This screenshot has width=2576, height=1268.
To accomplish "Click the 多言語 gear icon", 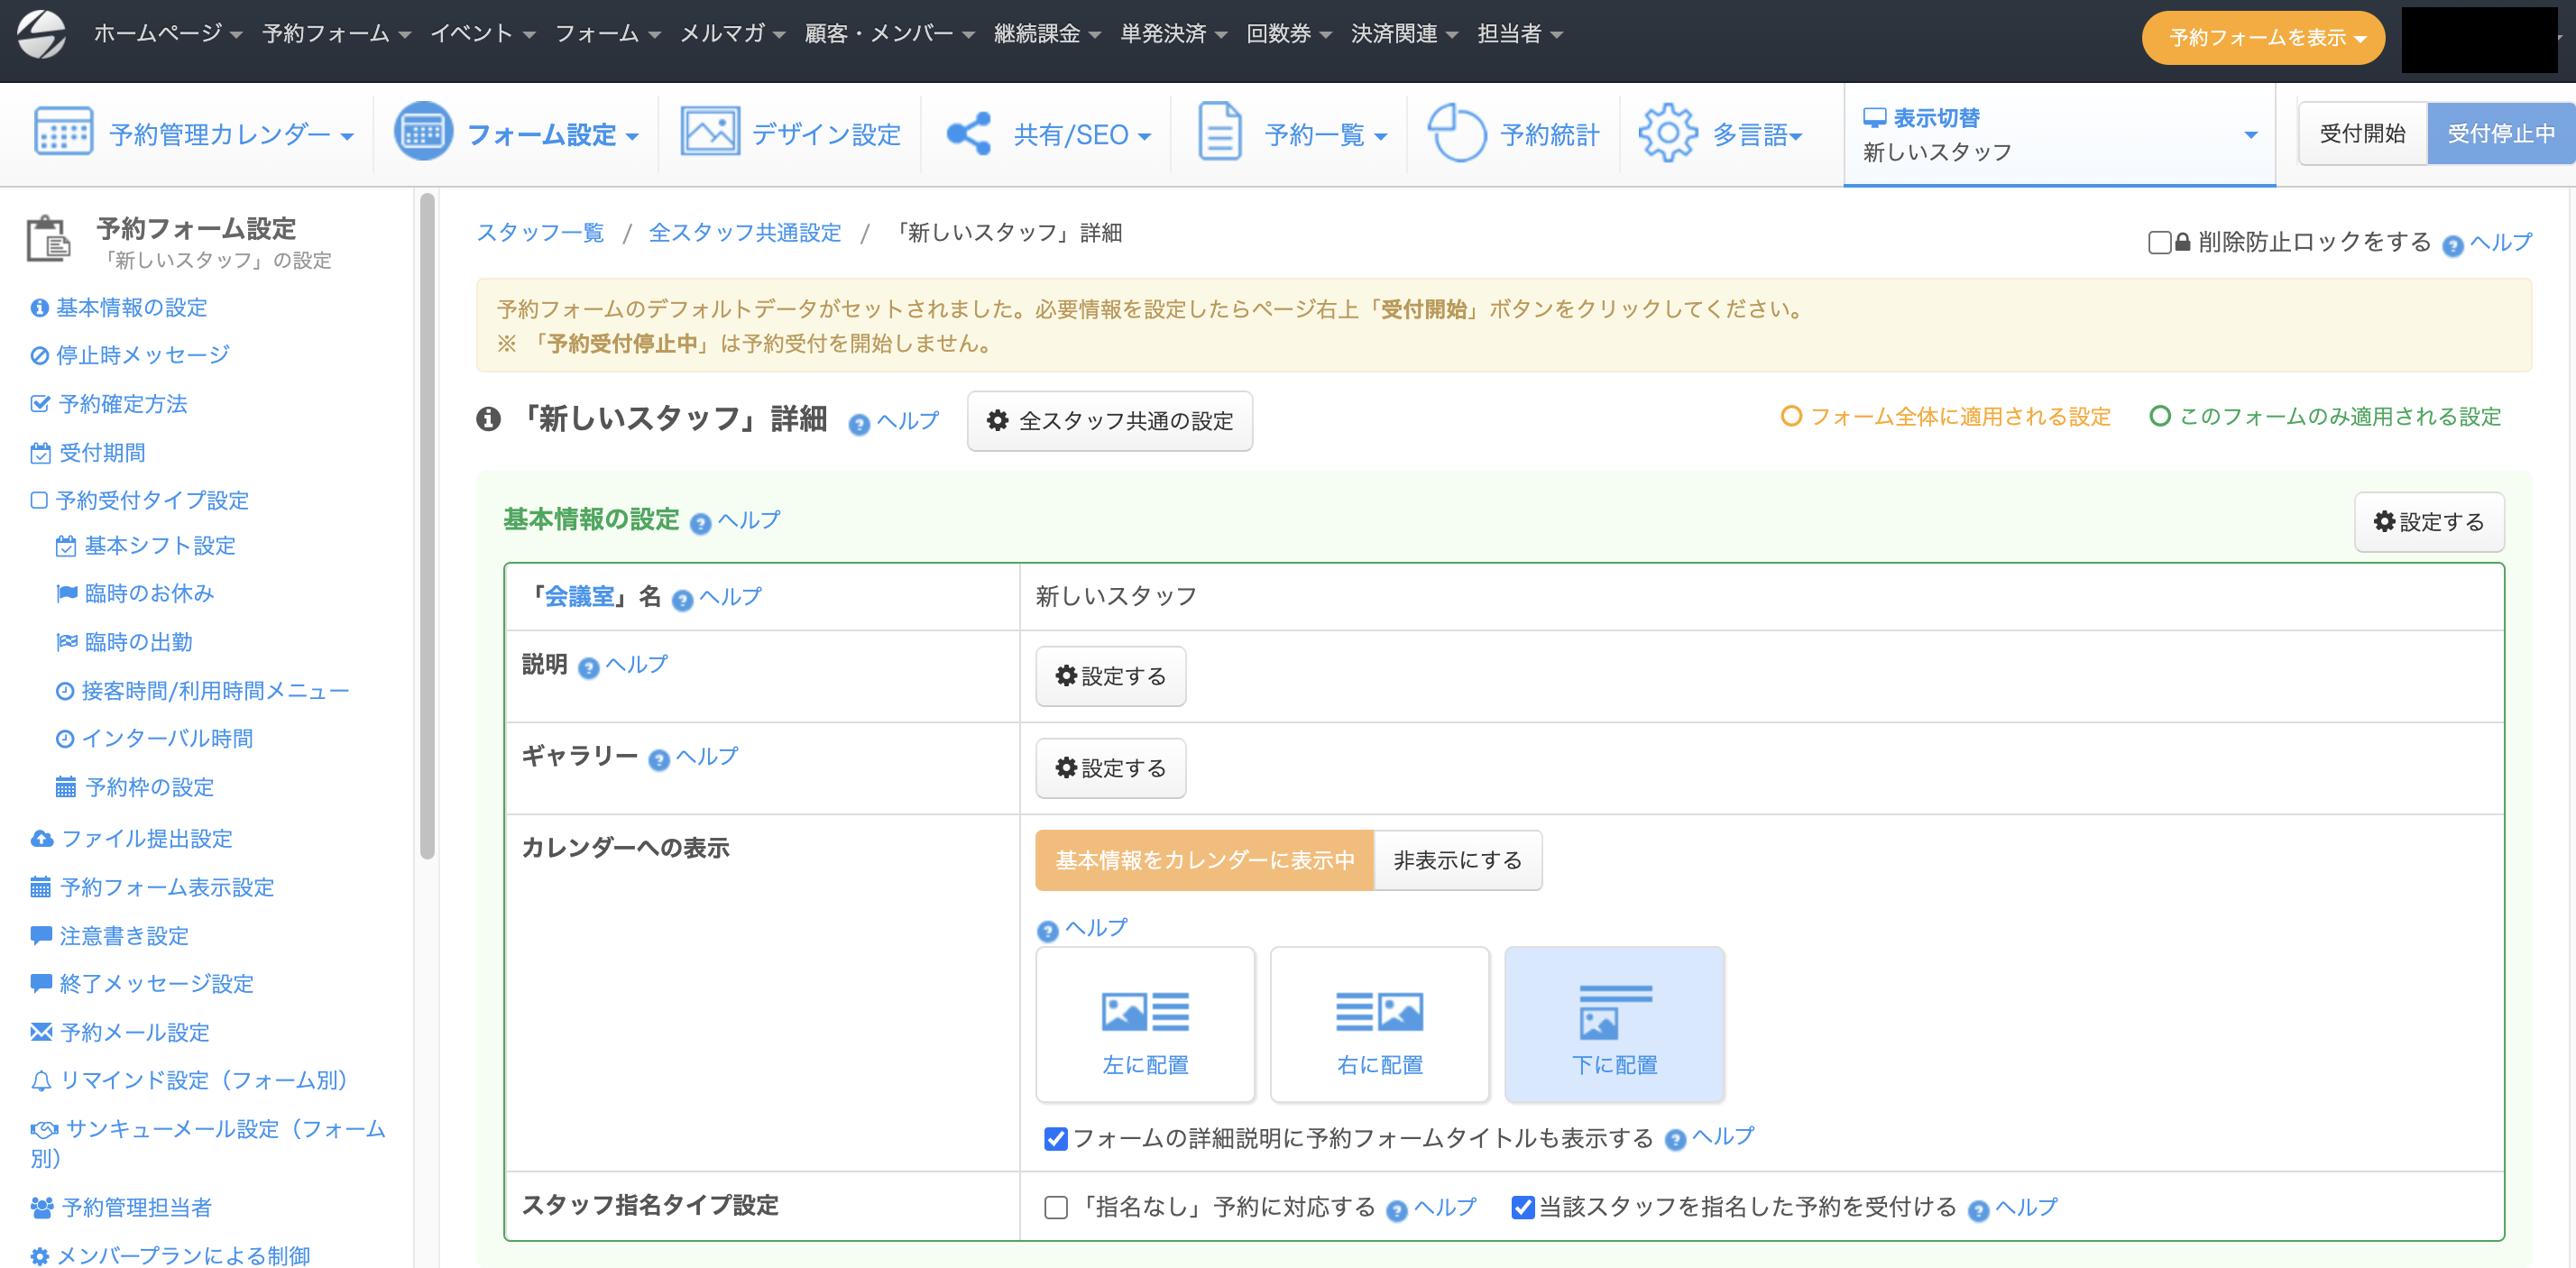I will click(1668, 132).
